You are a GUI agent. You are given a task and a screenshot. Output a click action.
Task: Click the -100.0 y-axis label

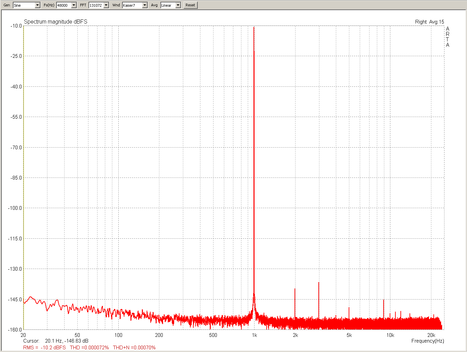pyautogui.click(x=15, y=208)
